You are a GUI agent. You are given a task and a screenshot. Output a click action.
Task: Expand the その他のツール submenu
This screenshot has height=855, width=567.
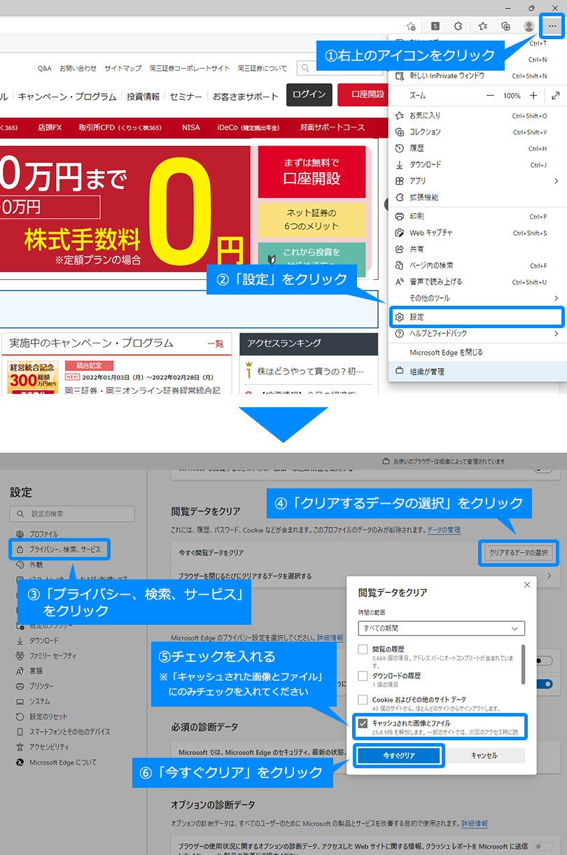click(477, 298)
